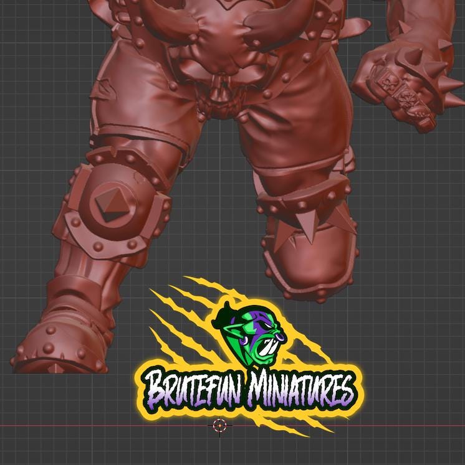Screen dimensions: 465x465
Task: Click the word "Miniatures" in the logo
Action: (x=302, y=390)
